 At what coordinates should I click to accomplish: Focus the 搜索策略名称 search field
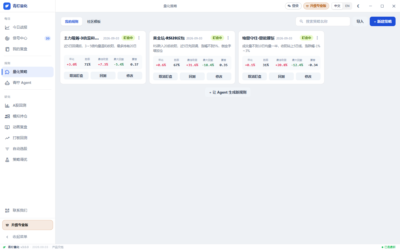tap(323, 21)
